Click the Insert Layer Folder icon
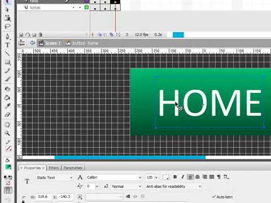This screenshot has height=203, width=271. click(x=34, y=34)
